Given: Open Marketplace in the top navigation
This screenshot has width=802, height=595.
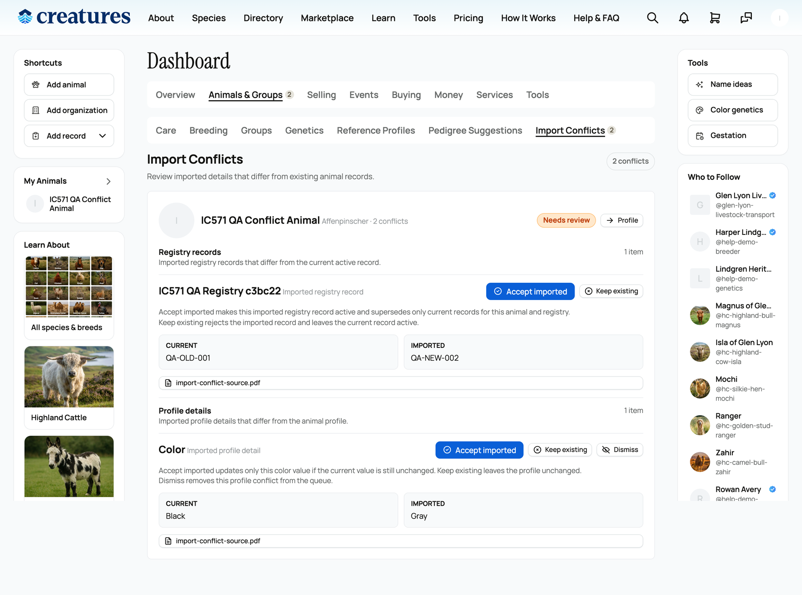Looking at the screenshot, I should (327, 18).
